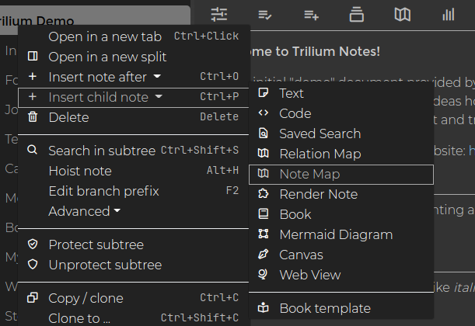Click copy icon beside Copy / clone
Screen dimensions: 475x326
(33, 297)
